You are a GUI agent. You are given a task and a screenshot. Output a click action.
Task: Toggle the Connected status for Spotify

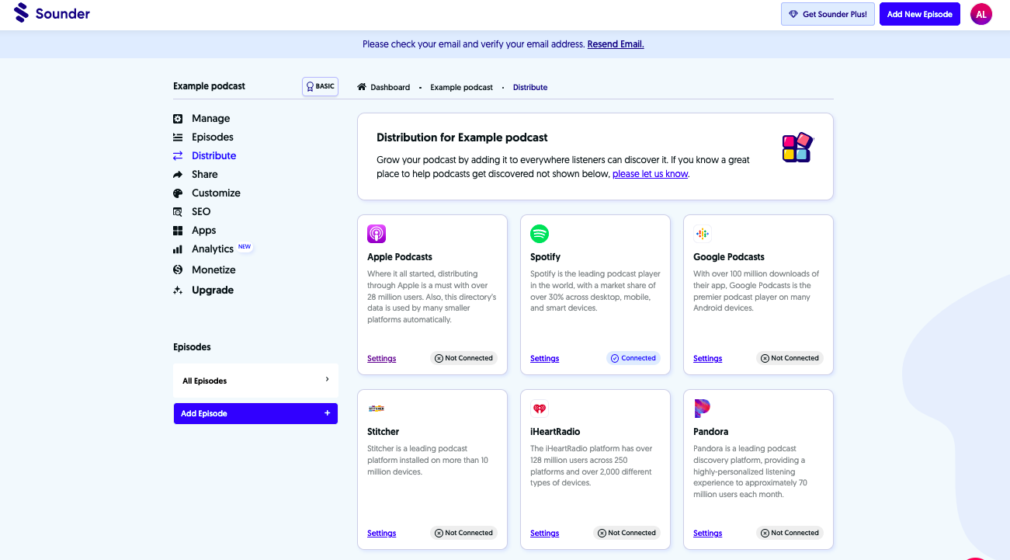pos(633,358)
